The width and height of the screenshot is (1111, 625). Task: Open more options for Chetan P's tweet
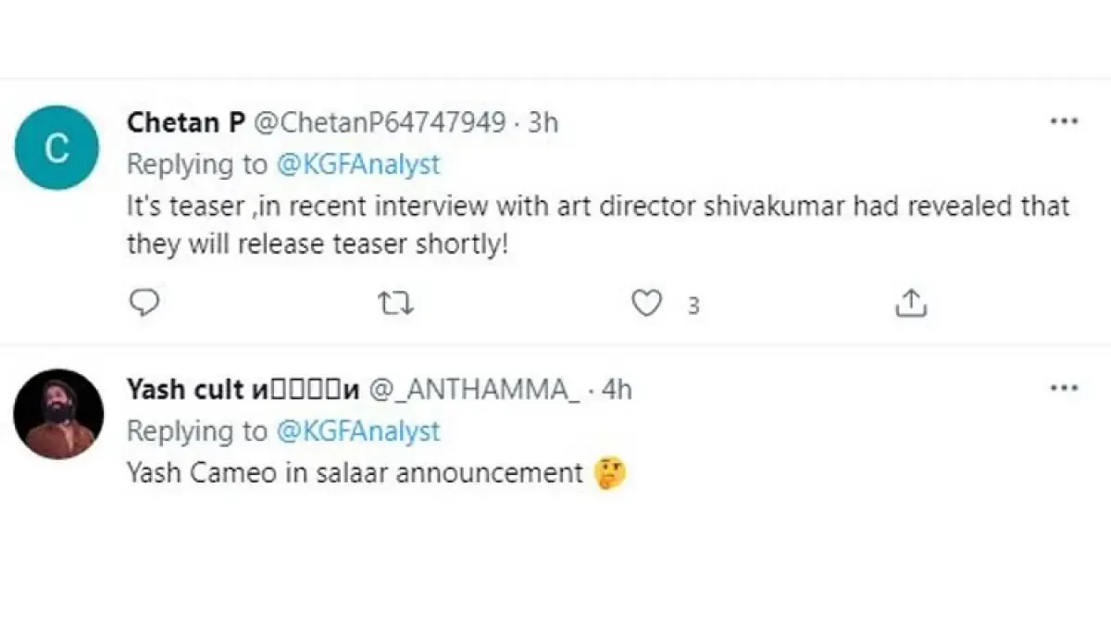1064,122
